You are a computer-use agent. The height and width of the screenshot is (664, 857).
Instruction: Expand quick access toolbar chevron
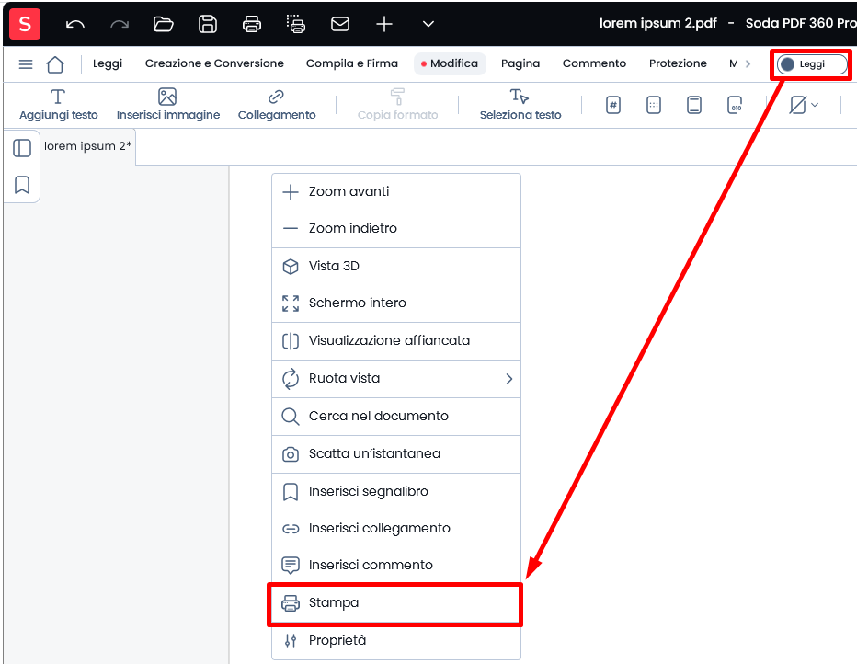point(428,24)
